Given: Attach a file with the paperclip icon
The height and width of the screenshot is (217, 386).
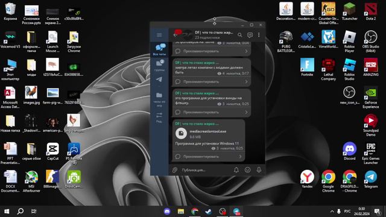Looking at the screenshot, I should click(x=175, y=170).
